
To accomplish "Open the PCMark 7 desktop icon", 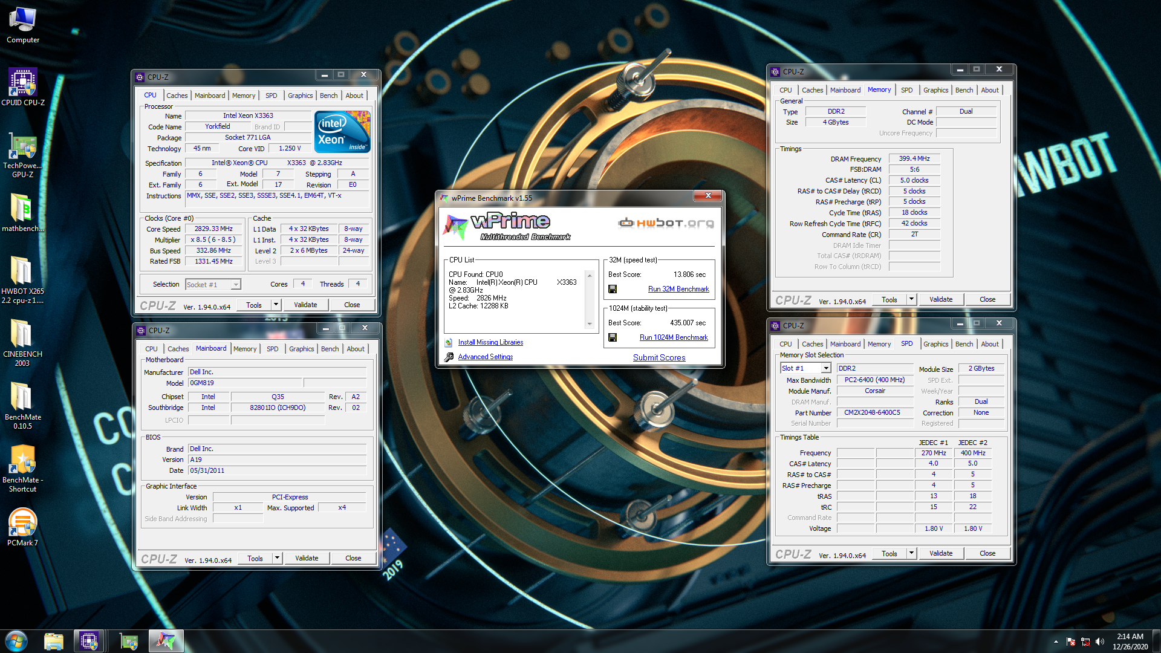I will pyautogui.click(x=22, y=526).
